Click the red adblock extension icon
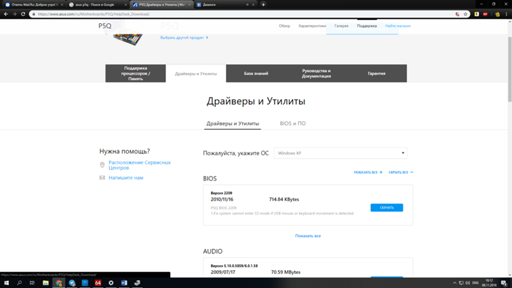Viewport: 512px width, 288px height. (x=485, y=14)
